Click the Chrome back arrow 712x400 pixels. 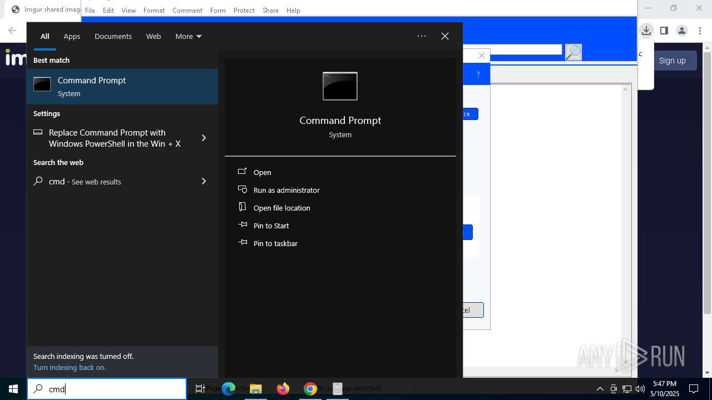[x=12, y=31]
